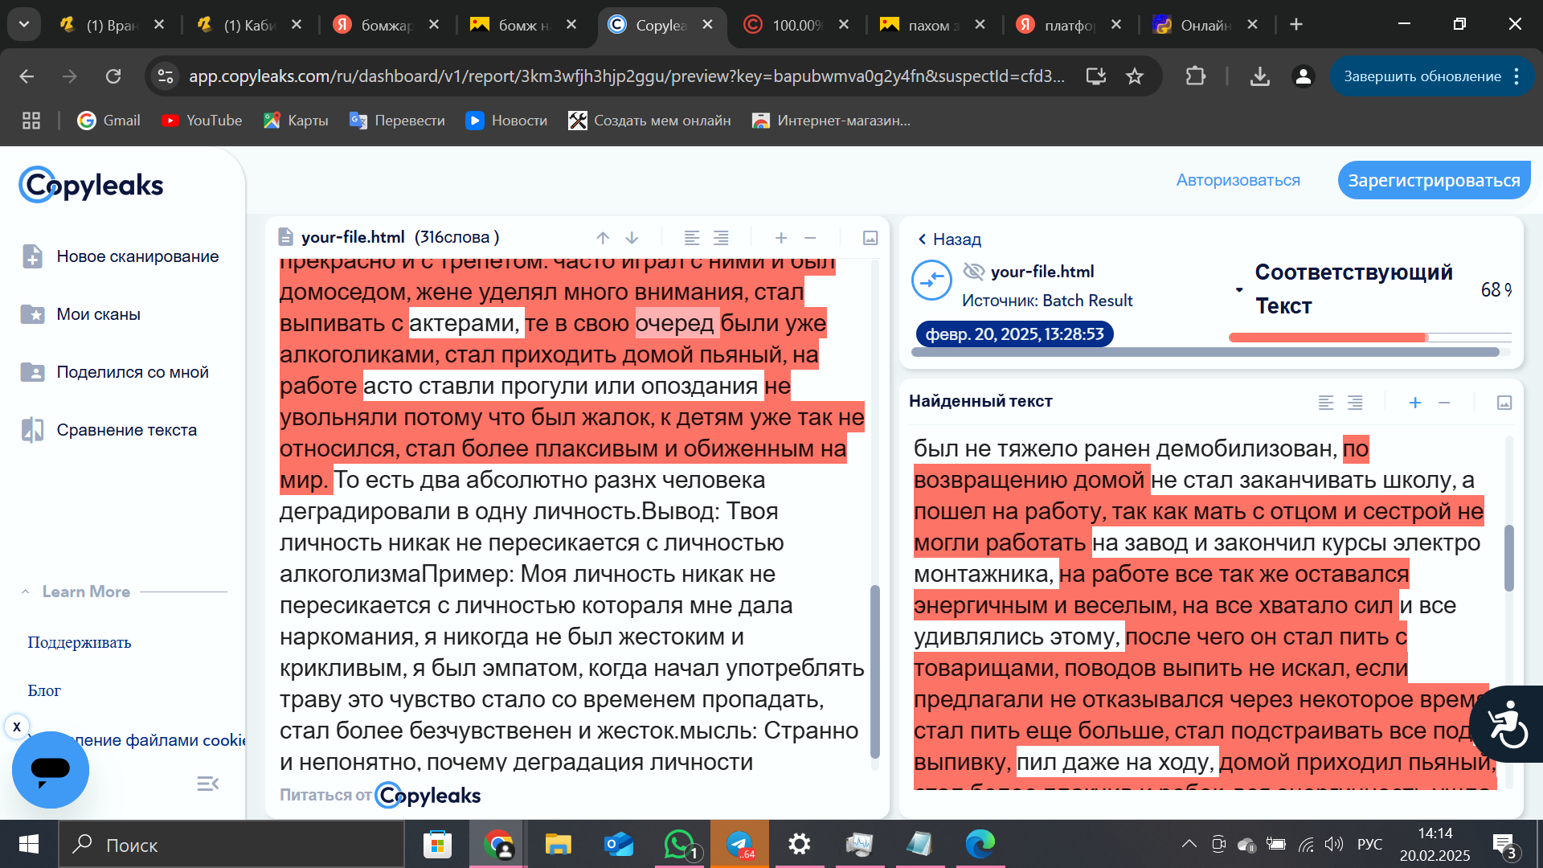This screenshot has width=1543, height=868.
Task: Decrease font size in your-file panel
Action: [810, 238]
